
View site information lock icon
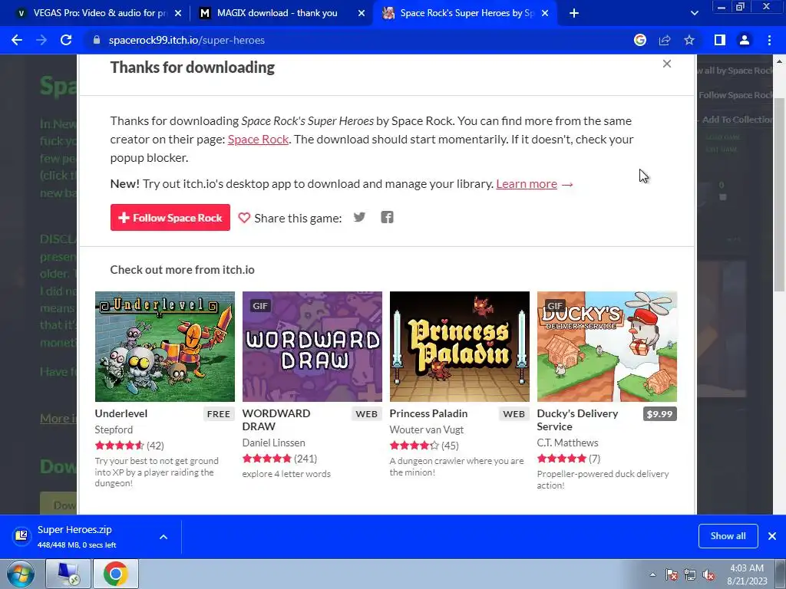click(97, 40)
